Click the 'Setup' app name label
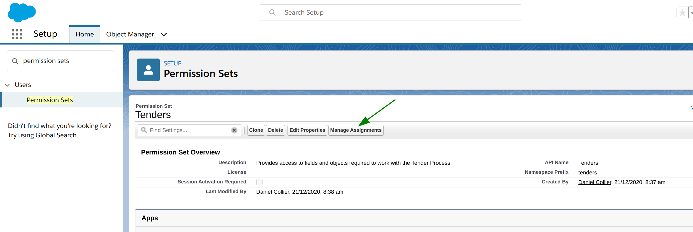The height and width of the screenshot is (232, 693). coord(45,34)
